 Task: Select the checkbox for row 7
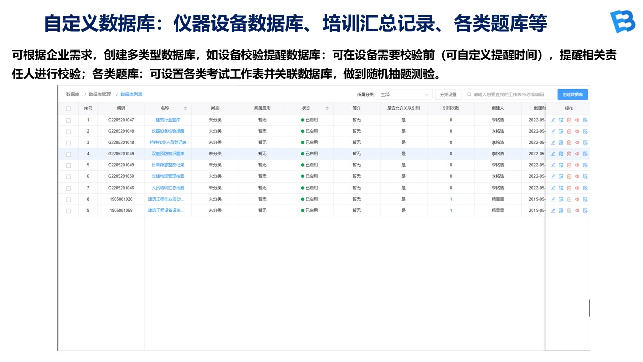click(x=68, y=188)
